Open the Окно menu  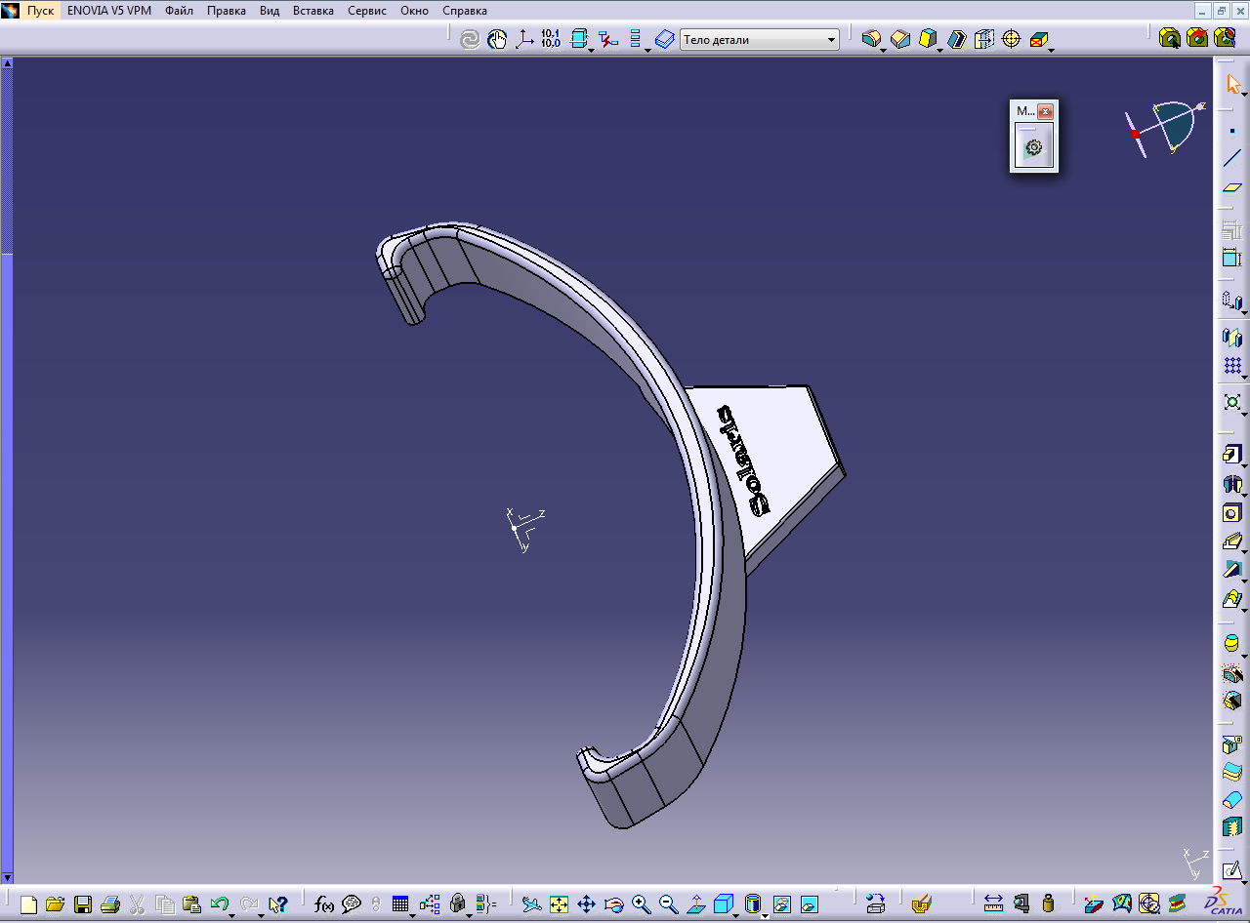coord(414,11)
